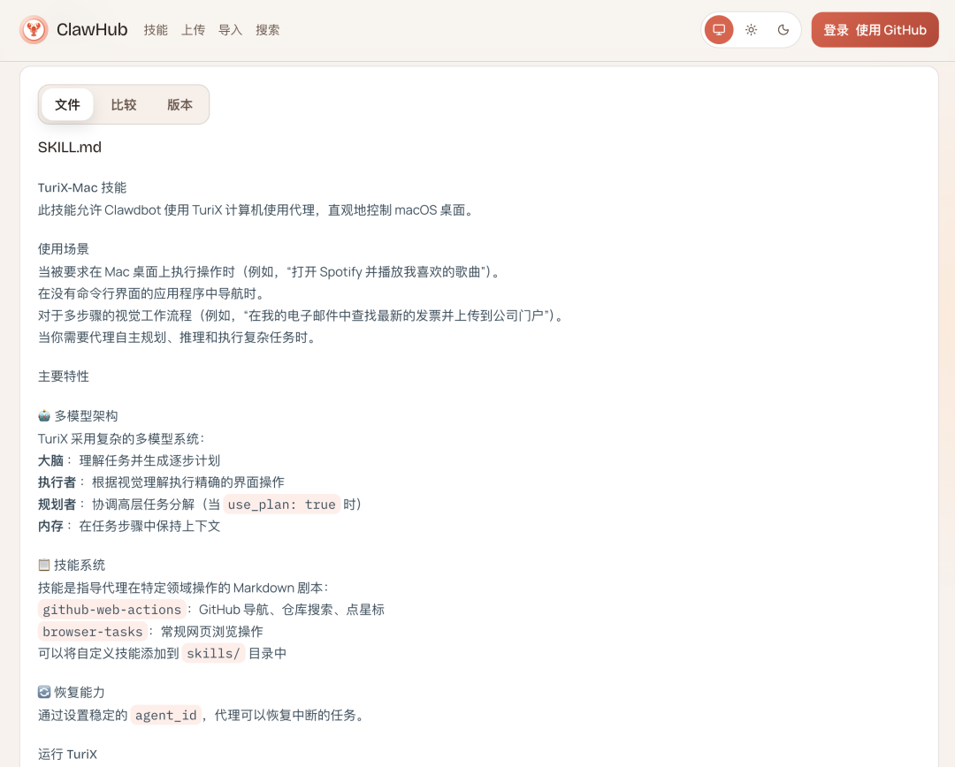This screenshot has width=955, height=767.
Task: Enable dark mode with the moon icon
Action: (x=782, y=29)
